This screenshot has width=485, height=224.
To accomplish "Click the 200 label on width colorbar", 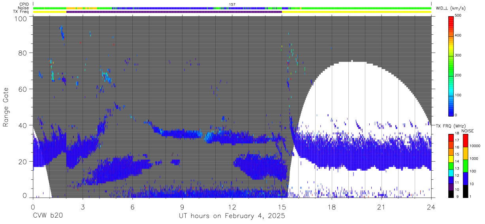I will click(x=459, y=75).
